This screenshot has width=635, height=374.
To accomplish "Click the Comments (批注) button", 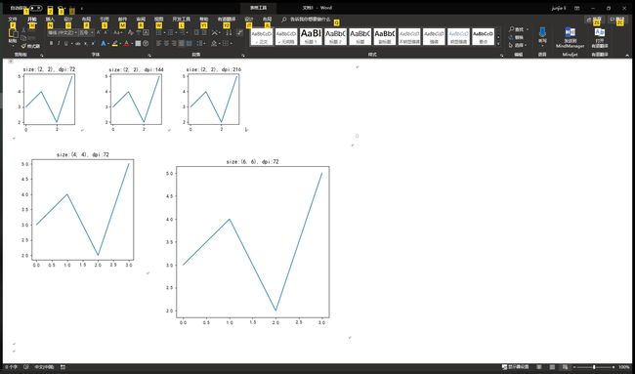I will 618,19.
